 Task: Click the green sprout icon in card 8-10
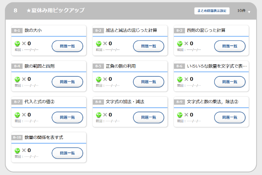click(x=17, y=150)
